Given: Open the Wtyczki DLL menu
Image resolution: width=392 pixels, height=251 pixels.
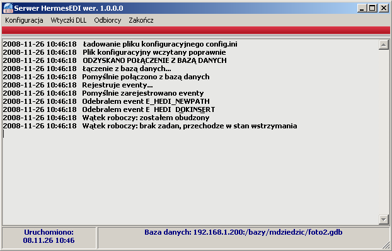Looking at the screenshot, I should point(69,20).
